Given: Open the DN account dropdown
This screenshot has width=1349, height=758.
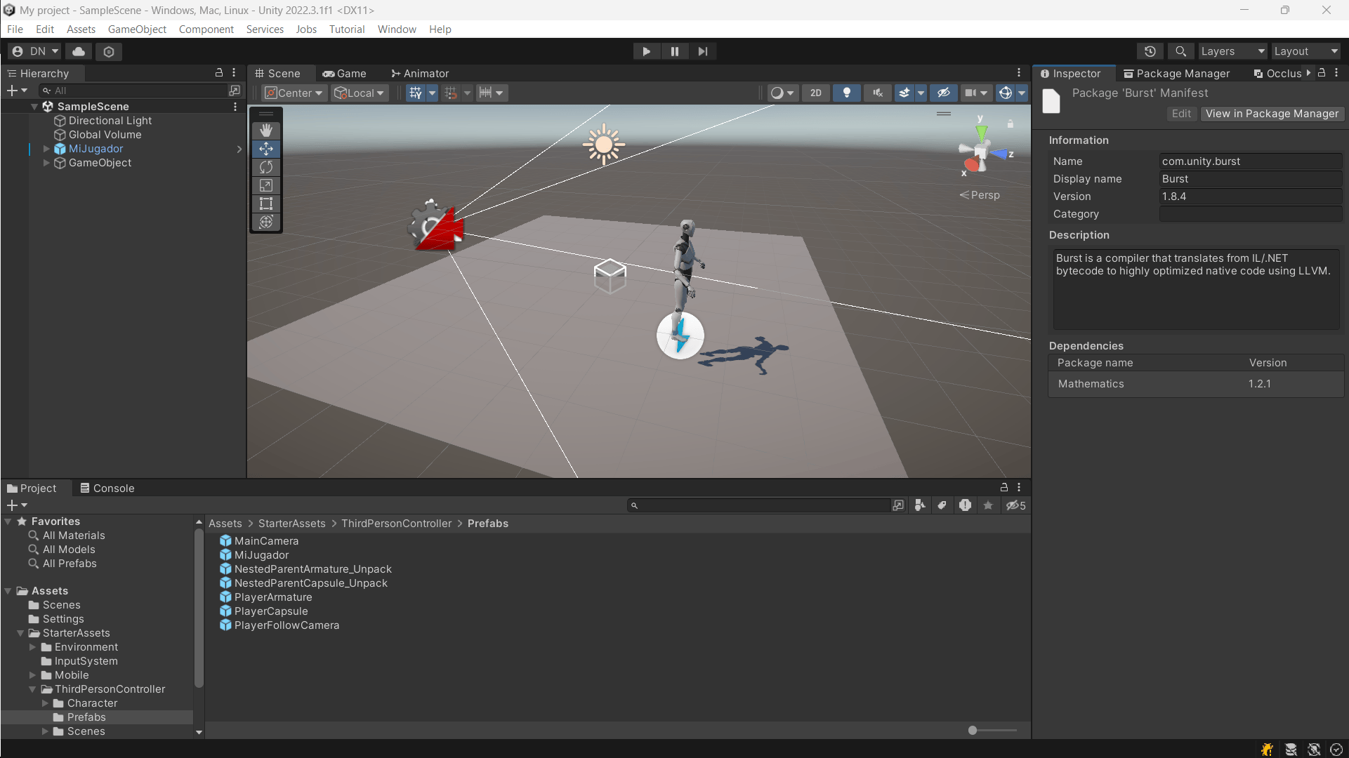Looking at the screenshot, I should point(35,51).
